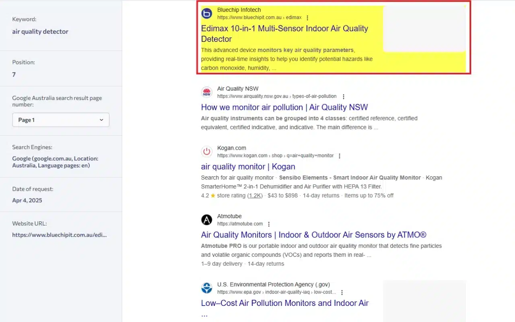This screenshot has width=515, height=322.
Task: Open three-dot menu beside airquality.nsw.gov.au URL
Action: pos(343,97)
